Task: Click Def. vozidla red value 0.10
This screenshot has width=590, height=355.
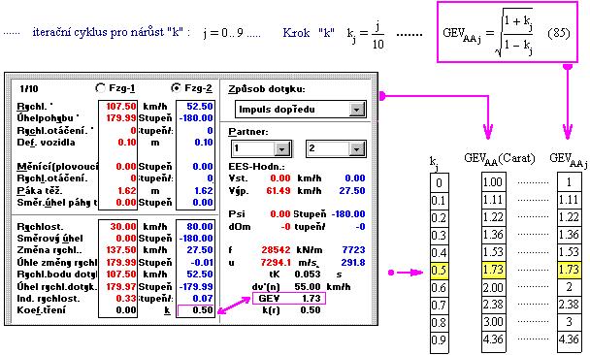Action: [x=127, y=143]
